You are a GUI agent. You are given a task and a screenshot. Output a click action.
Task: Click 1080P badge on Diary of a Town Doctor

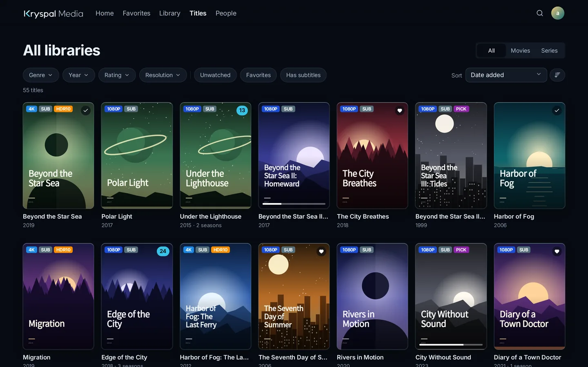(506, 250)
